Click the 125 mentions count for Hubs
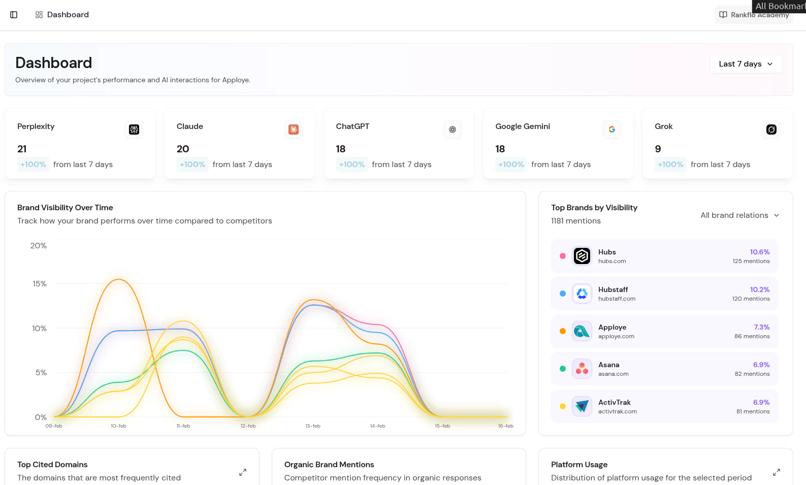806x485 pixels. point(751,261)
